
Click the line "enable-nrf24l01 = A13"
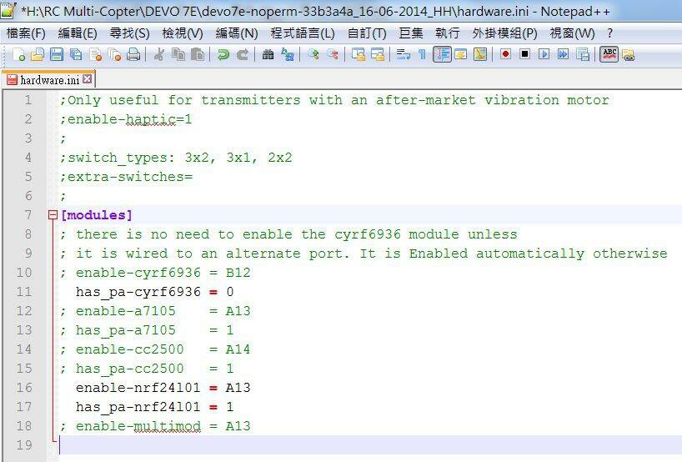163,388
